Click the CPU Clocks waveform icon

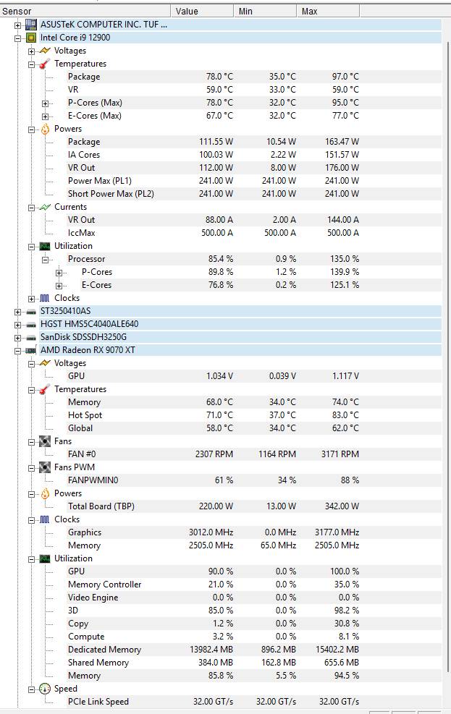[x=45, y=298]
